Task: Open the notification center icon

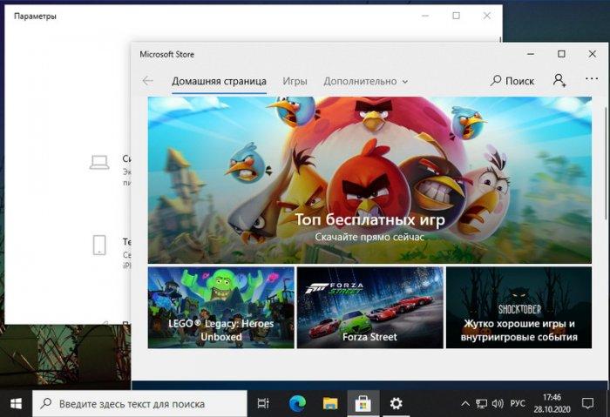Action: pos(587,404)
